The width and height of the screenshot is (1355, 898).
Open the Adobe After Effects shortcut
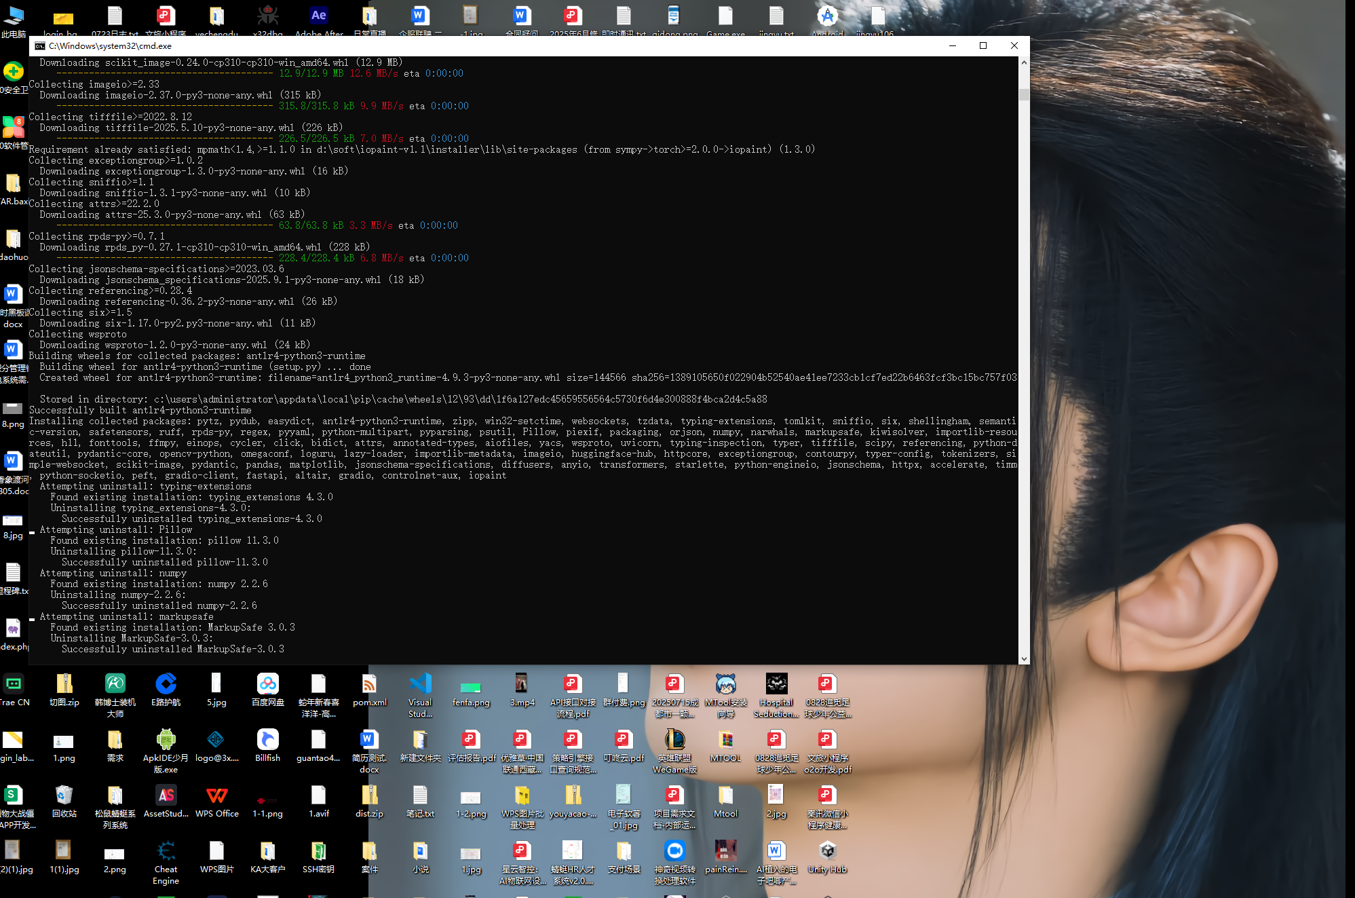pos(318,16)
